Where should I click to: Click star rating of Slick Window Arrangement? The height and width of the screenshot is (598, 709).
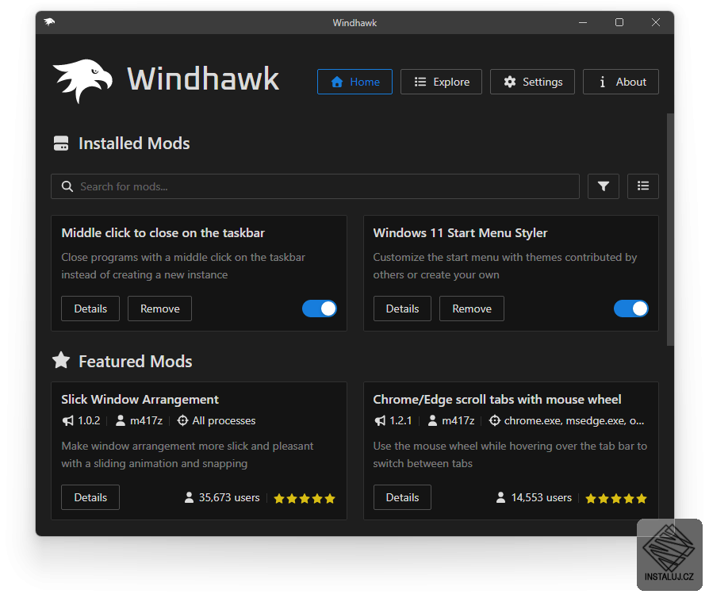point(305,499)
